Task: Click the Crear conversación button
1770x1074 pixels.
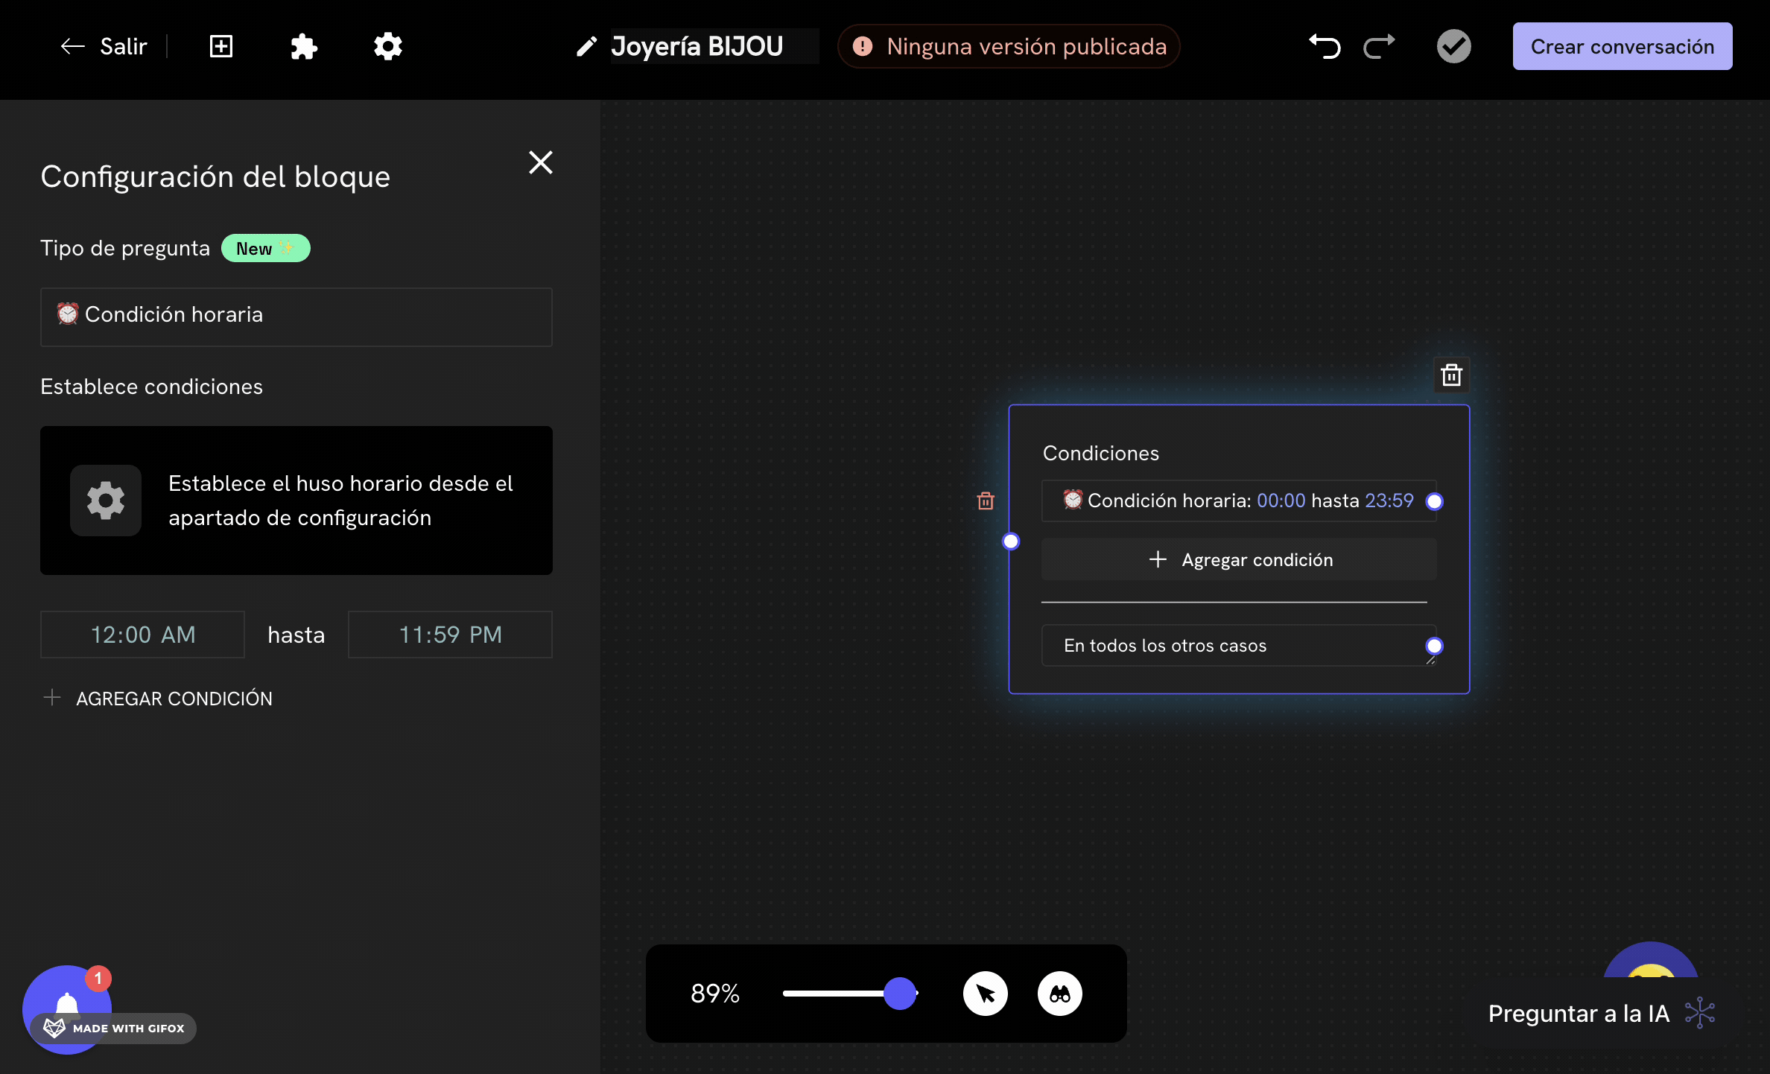Action: (x=1622, y=46)
